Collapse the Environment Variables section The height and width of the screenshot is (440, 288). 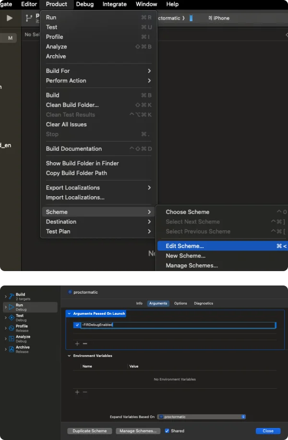pyautogui.click(x=69, y=356)
